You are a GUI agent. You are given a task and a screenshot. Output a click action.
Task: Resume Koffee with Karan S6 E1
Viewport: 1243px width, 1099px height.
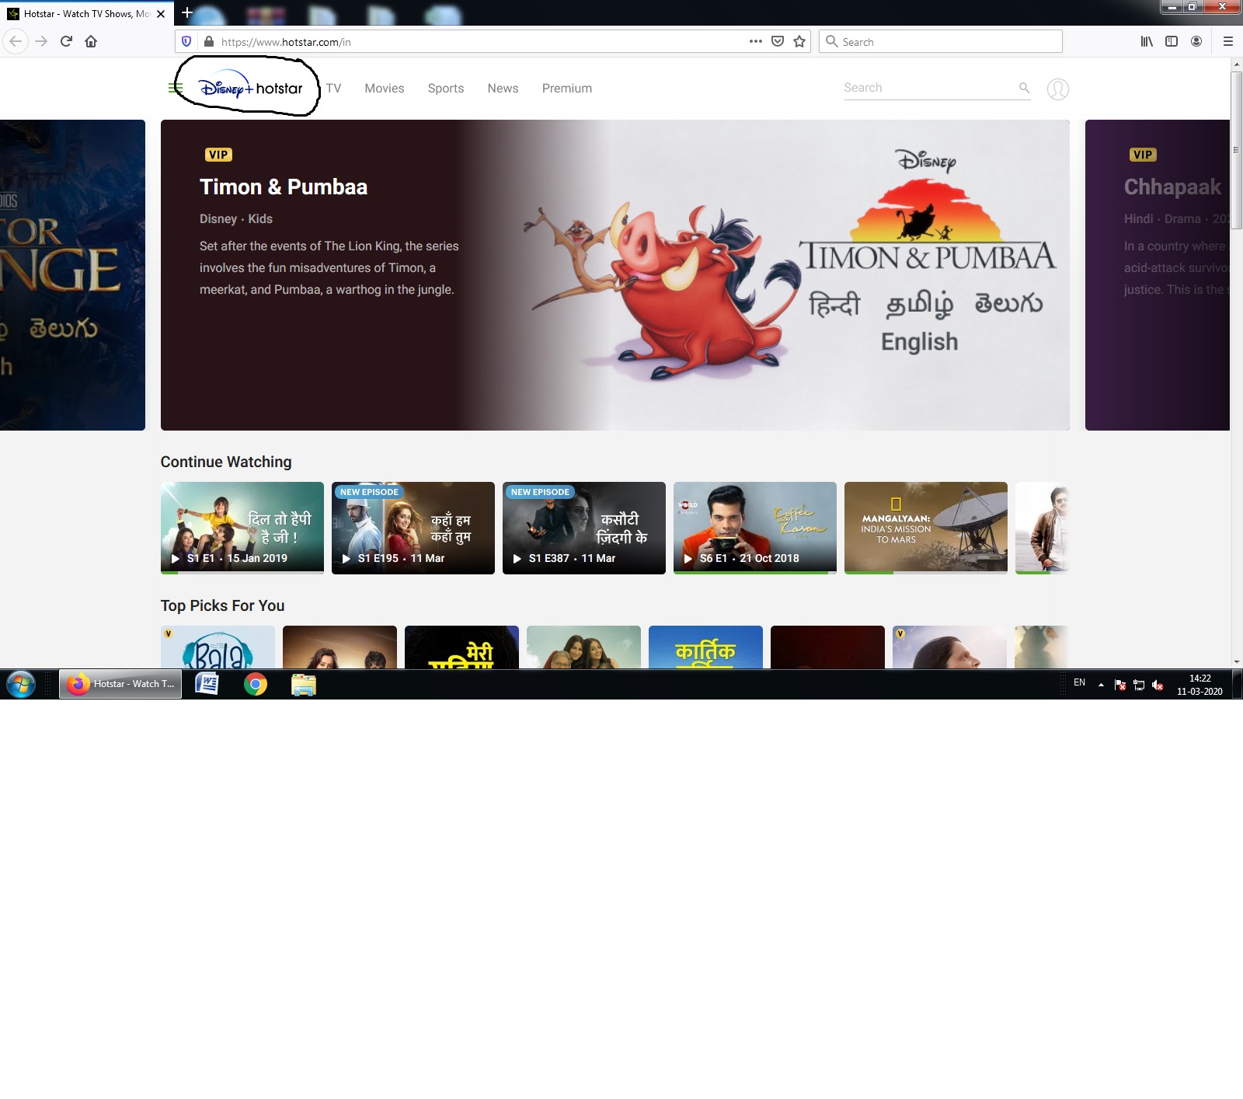755,528
